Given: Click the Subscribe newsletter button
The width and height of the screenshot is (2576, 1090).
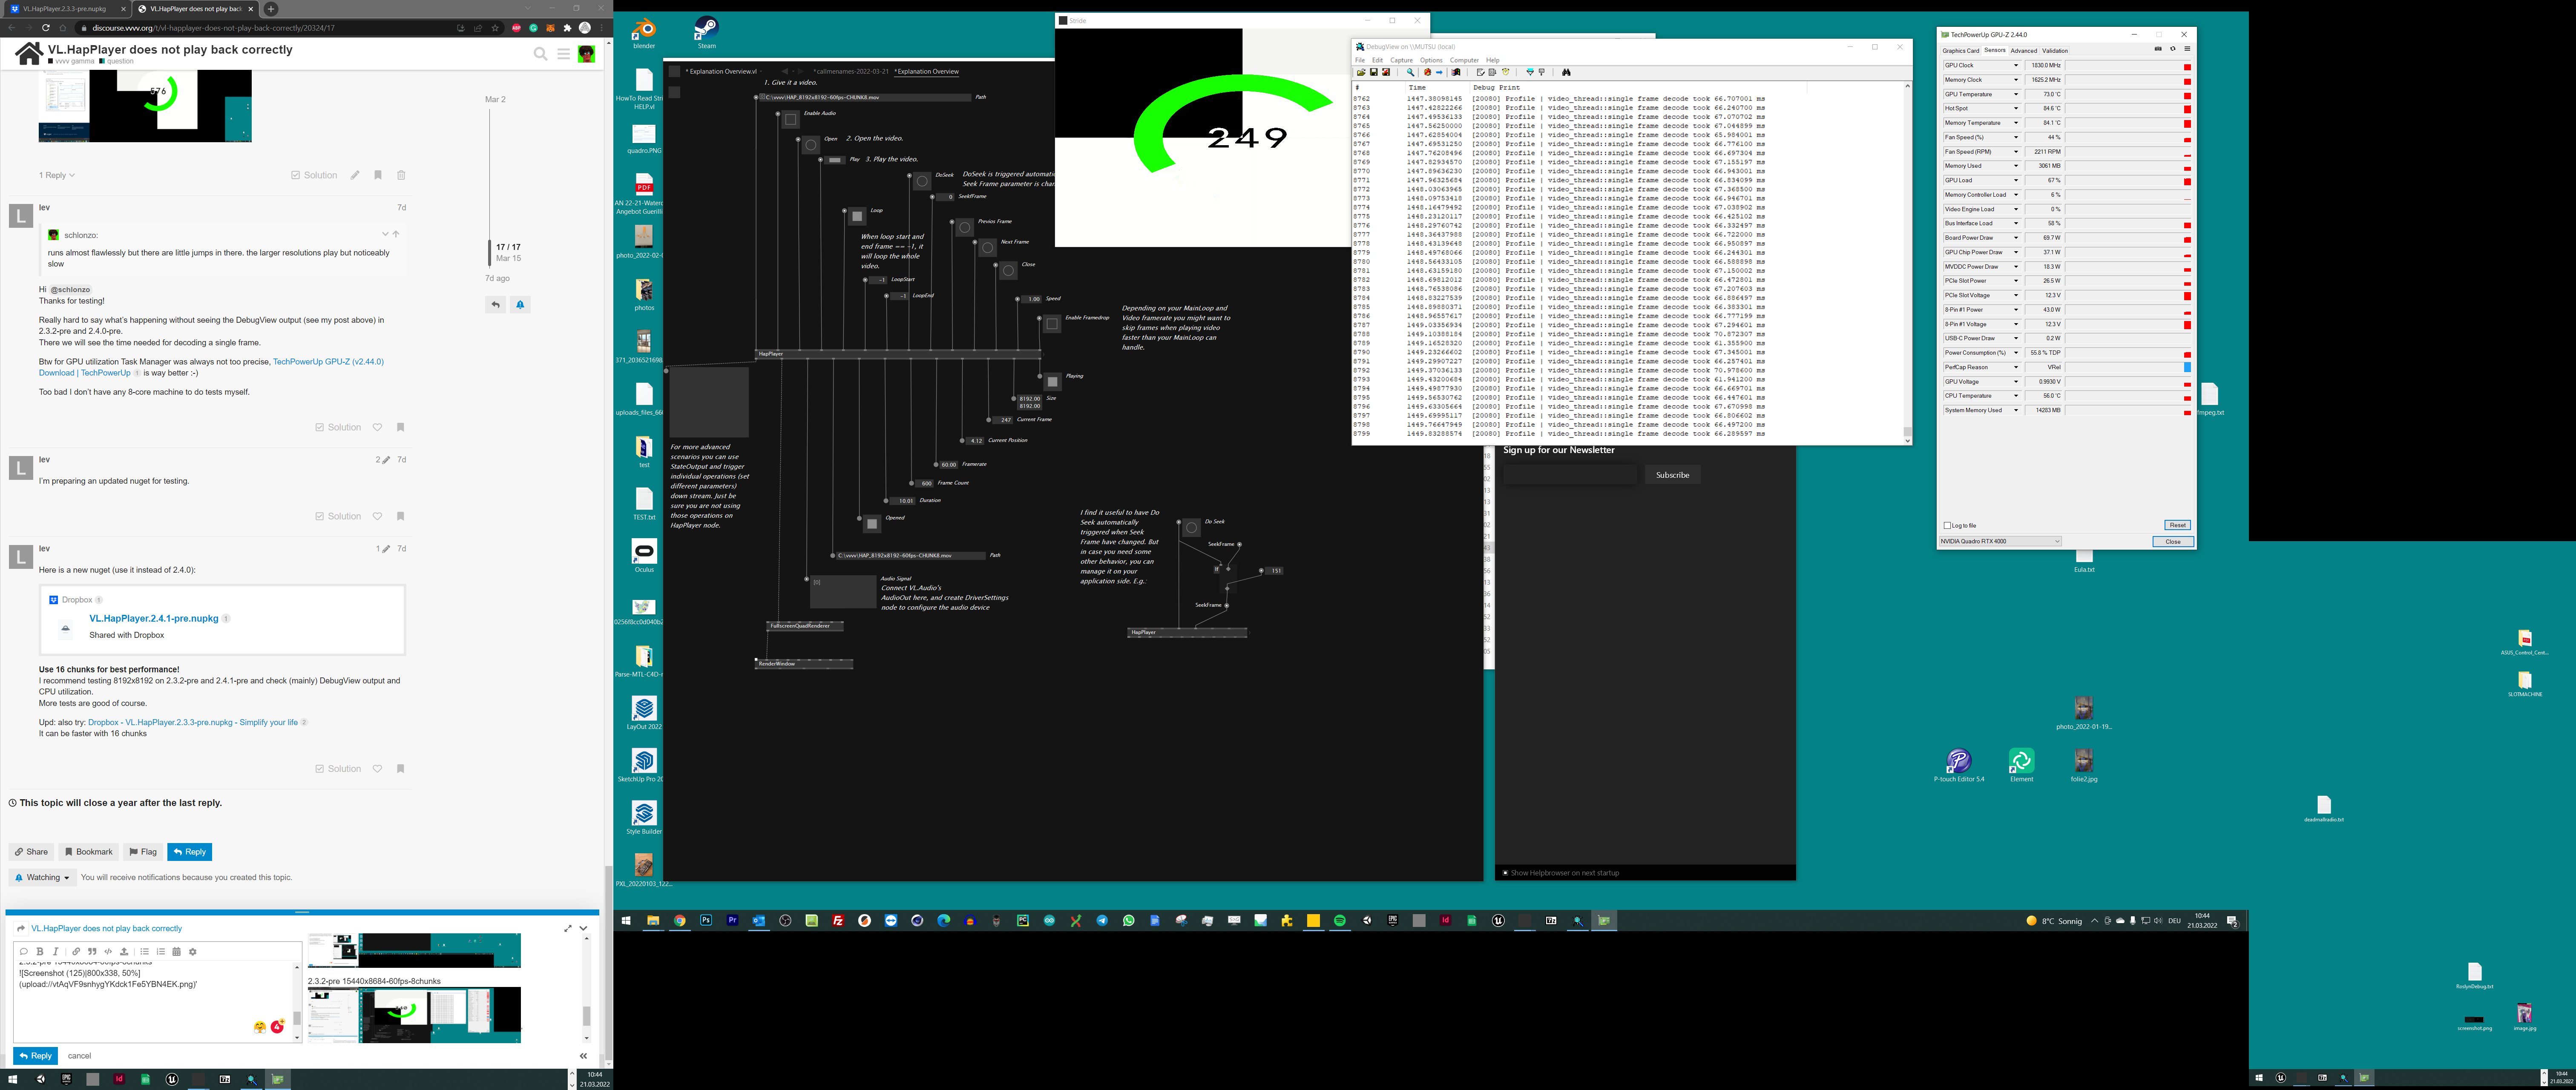Looking at the screenshot, I should (x=1672, y=475).
